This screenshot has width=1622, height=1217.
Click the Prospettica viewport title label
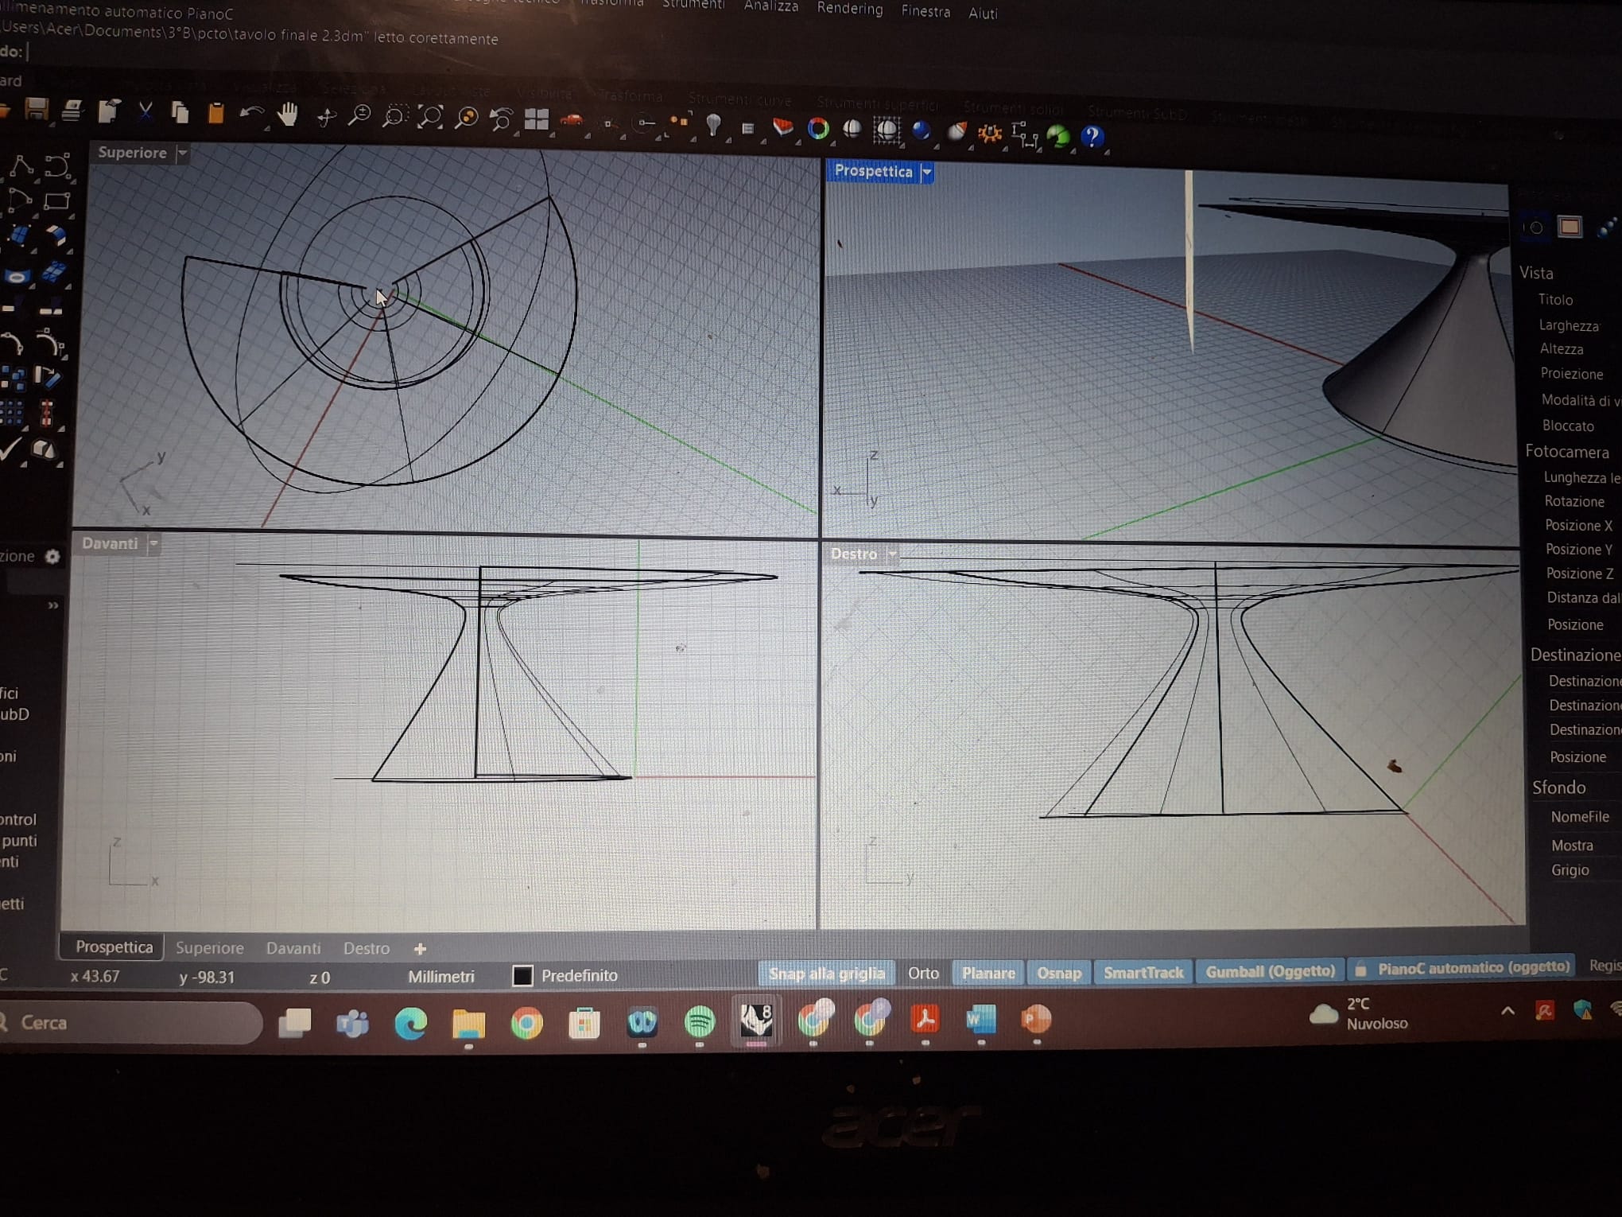(873, 171)
